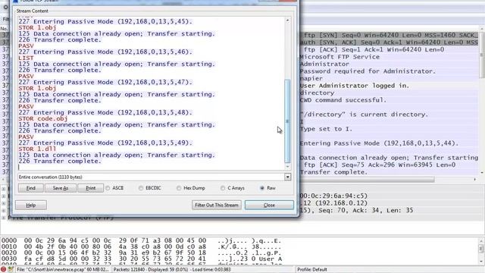Expand the File Transfer Protocol (FTP) row
Viewport: 485px width, 273px height.
point(4,218)
